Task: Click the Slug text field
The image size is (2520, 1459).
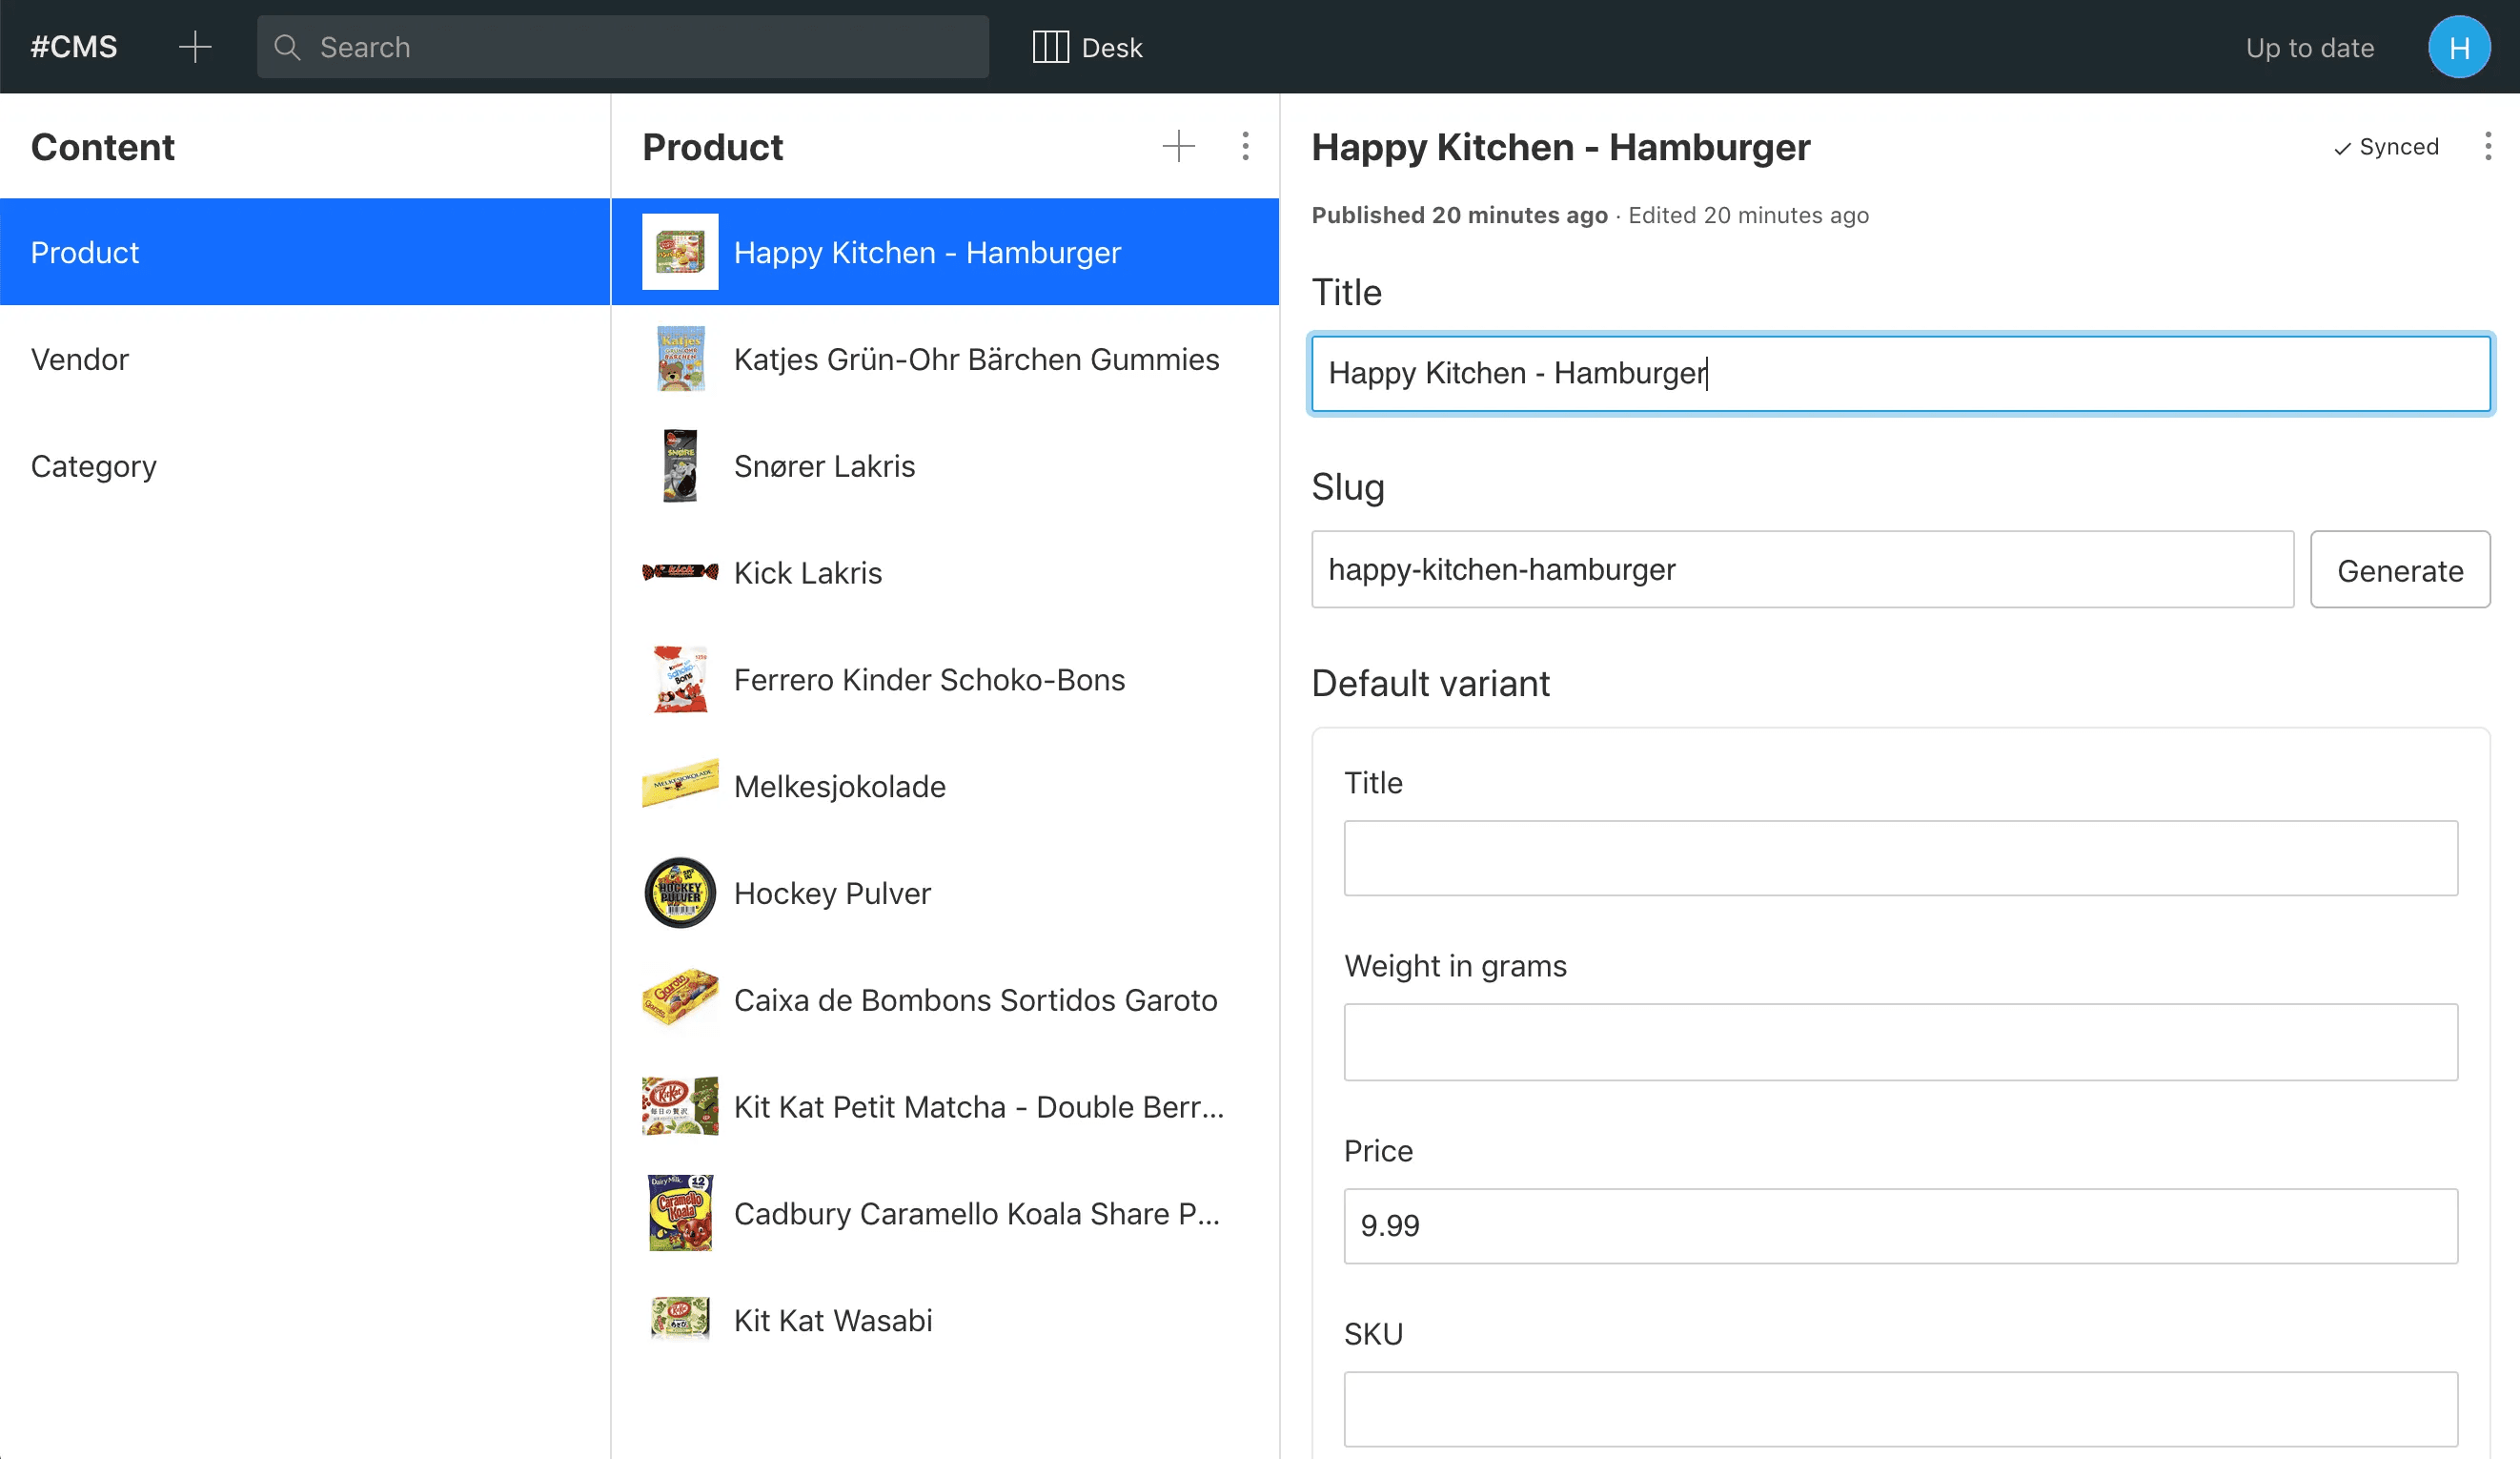Action: coord(1802,570)
